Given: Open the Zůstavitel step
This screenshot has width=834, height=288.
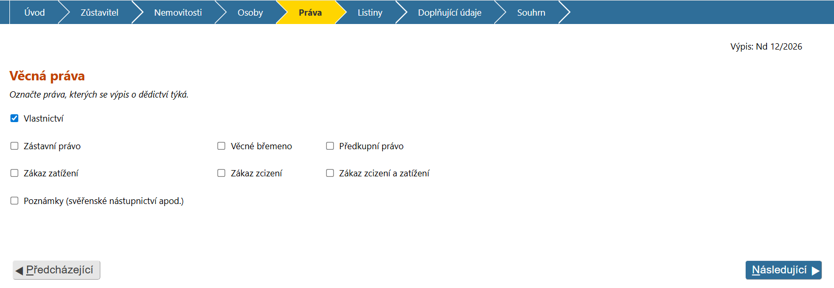Looking at the screenshot, I should 99,13.
